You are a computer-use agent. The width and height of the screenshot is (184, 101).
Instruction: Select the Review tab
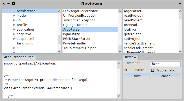(131, 57)
